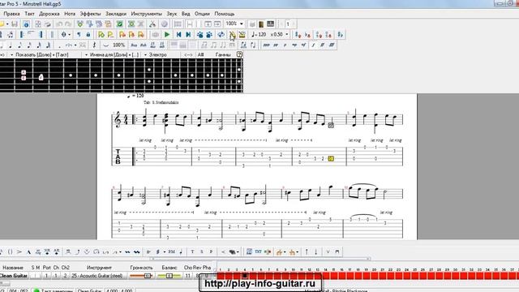Click the <-> fretboard flip button

click(x=188, y=54)
